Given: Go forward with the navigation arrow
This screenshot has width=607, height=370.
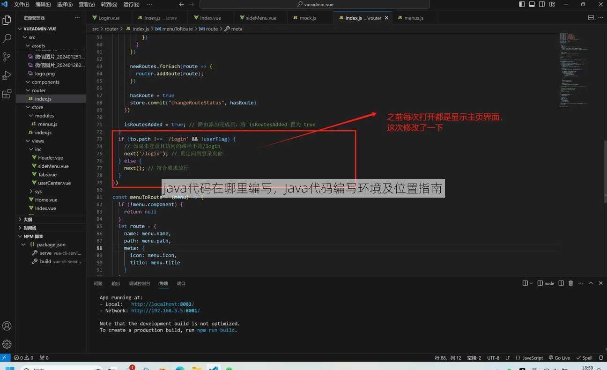Looking at the screenshot, I should coord(192,4).
